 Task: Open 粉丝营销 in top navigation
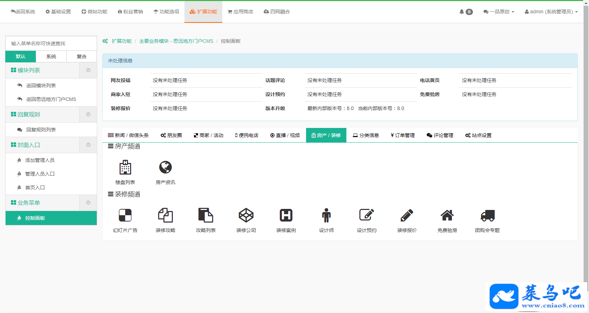pyautogui.click(x=130, y=12)
